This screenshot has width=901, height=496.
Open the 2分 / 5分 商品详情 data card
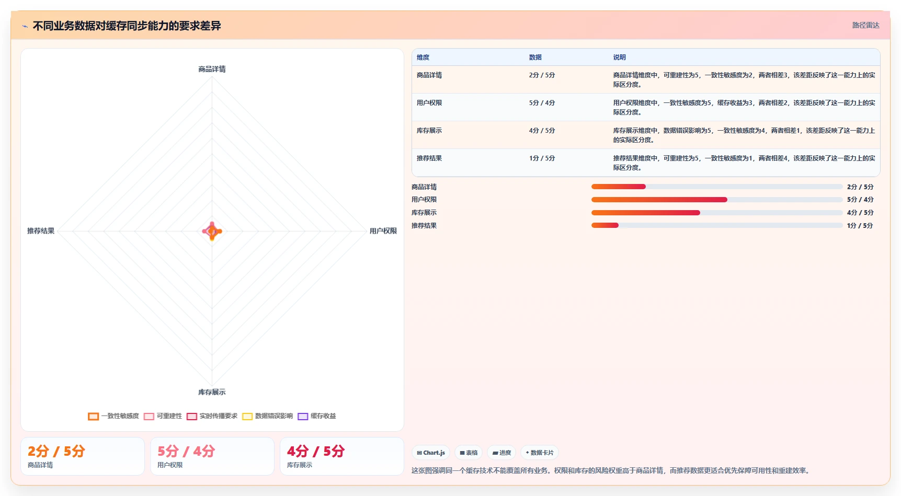coord(83,456)
